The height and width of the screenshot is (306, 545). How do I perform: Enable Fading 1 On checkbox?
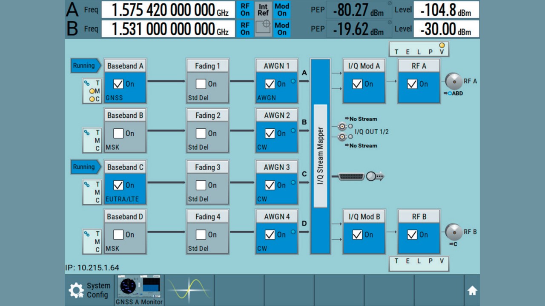point(201,84)
